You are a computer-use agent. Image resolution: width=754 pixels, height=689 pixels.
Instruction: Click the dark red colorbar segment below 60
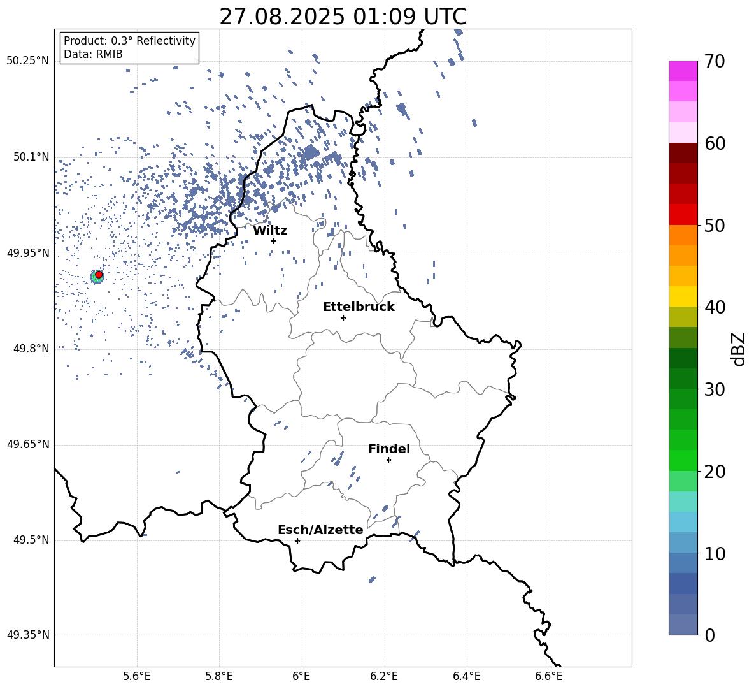coord(683,153)
